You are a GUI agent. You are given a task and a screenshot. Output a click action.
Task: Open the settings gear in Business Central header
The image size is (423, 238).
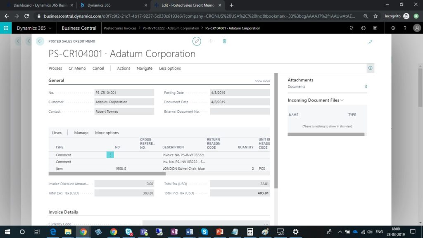click(x=393, y=28)
